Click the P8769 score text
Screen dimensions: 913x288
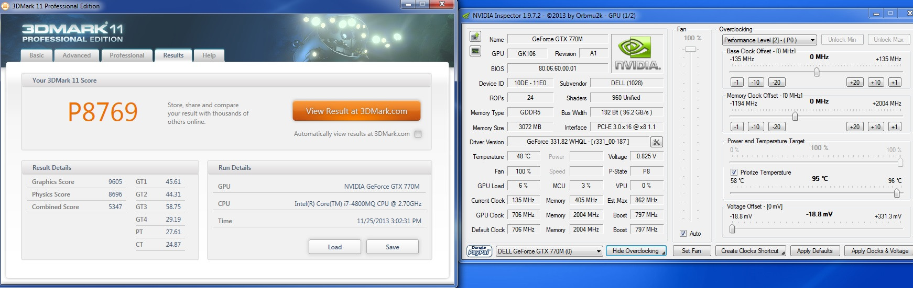pos(103,112)
